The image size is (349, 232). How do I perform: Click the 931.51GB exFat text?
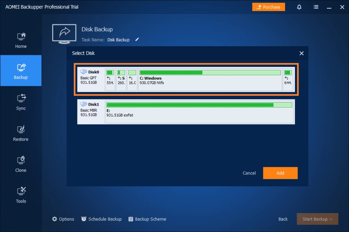point(120,115)
